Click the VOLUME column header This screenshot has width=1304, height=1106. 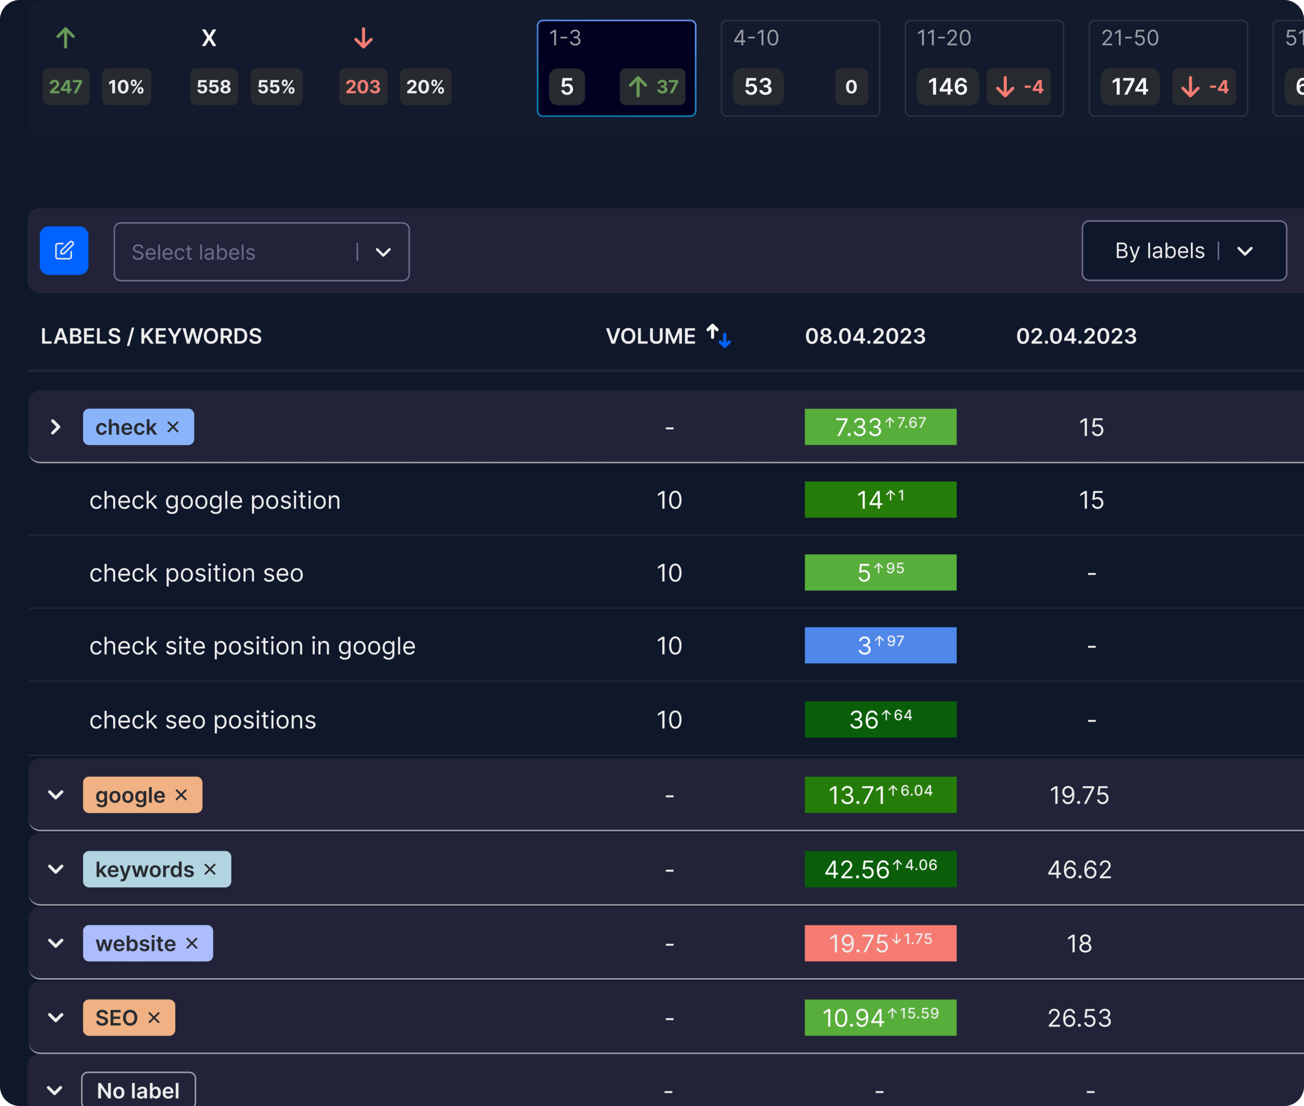(650, 336)
